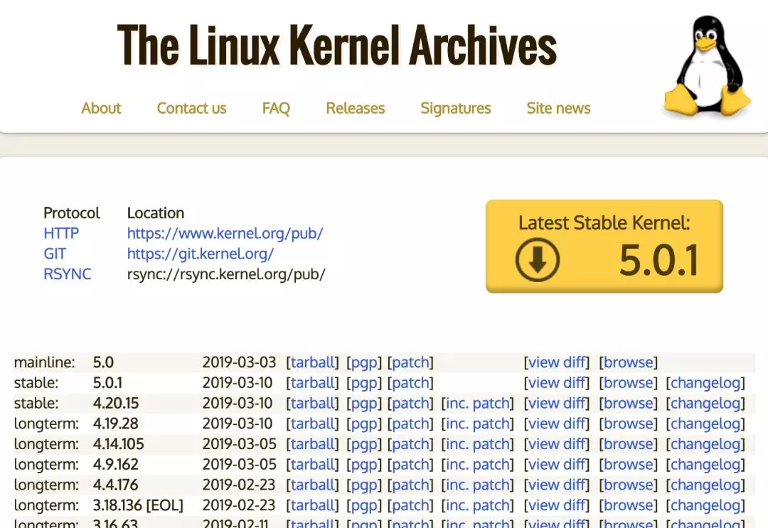View diff for mainline 5.0

point(557,362)
